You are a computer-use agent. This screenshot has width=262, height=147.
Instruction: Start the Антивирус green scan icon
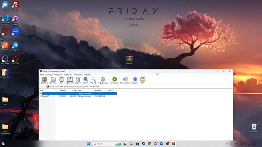coord(115,80)
